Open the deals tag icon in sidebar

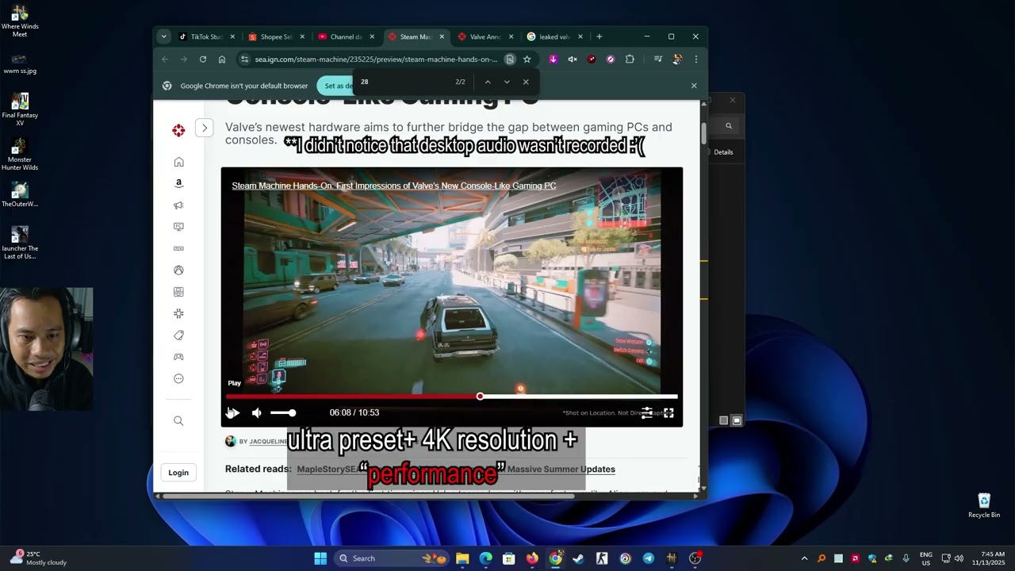coord(178,335)
